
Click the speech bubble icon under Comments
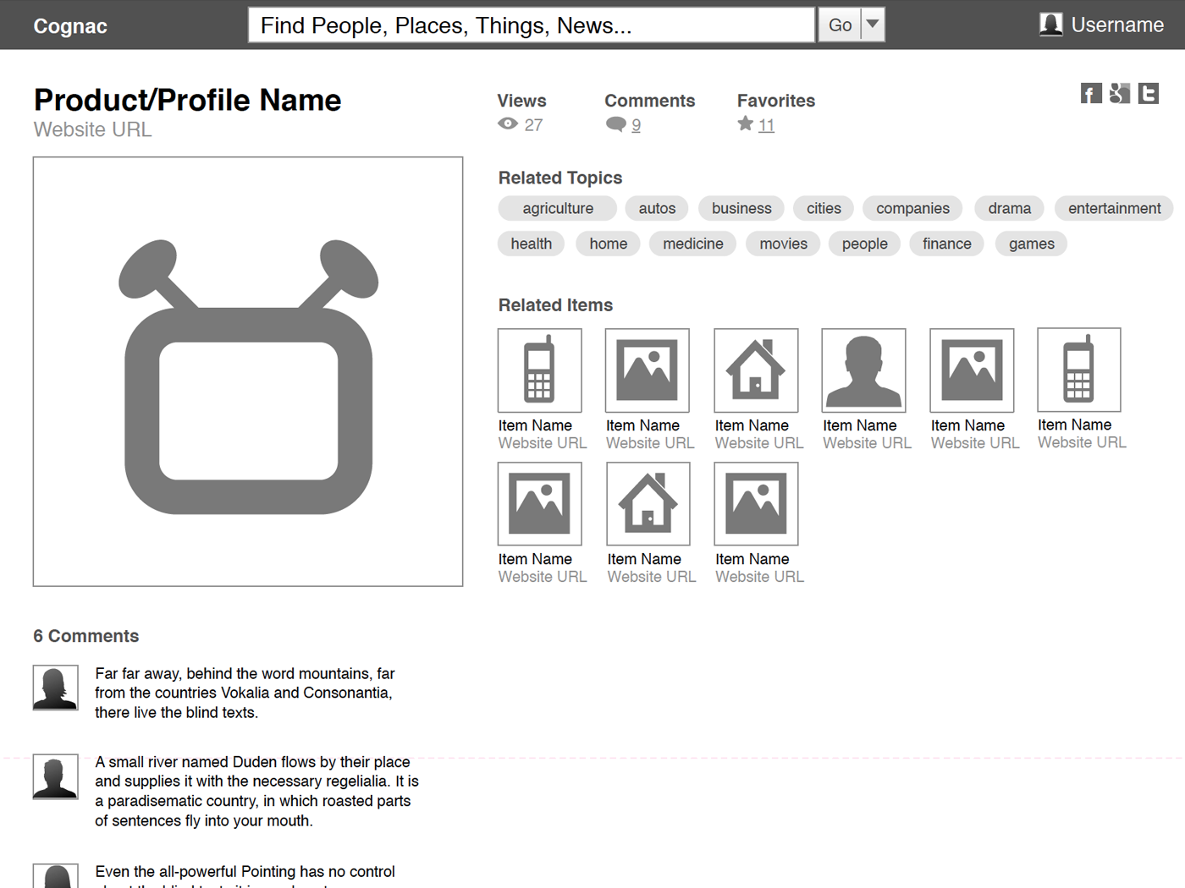coord(616,124)
